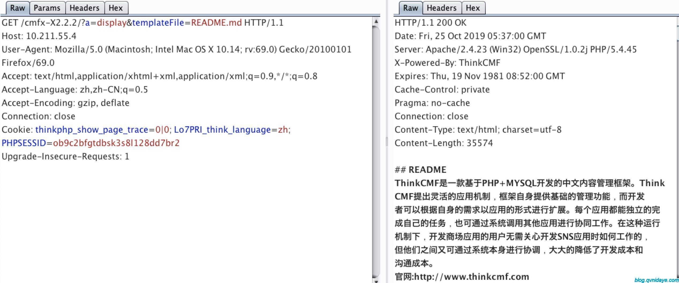
Task: Click the templateFile parameter name
Action: (x=158, y=23)
